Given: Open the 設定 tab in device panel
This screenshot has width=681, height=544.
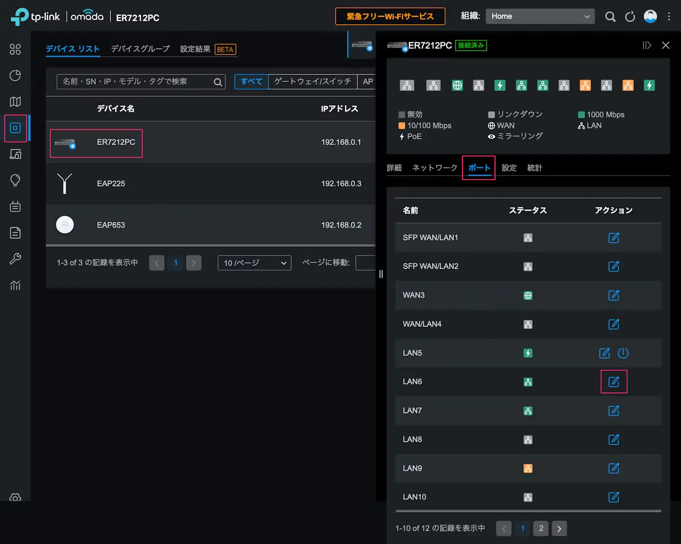Looking at the screenshot, I should 509,168.
